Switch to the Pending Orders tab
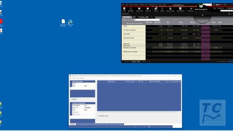This screenshot has height=131, width=233. tap(92, 124)
